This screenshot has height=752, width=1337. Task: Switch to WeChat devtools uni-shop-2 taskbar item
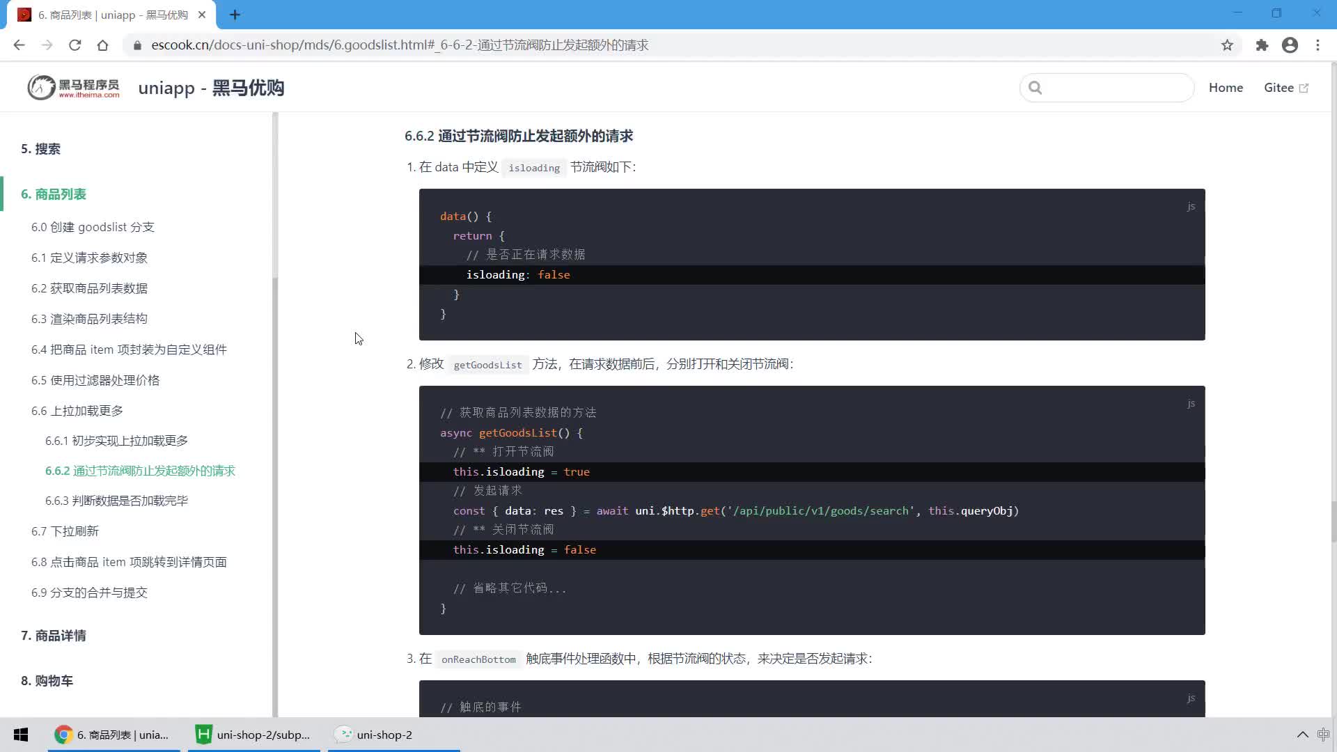tap(394, 735)
